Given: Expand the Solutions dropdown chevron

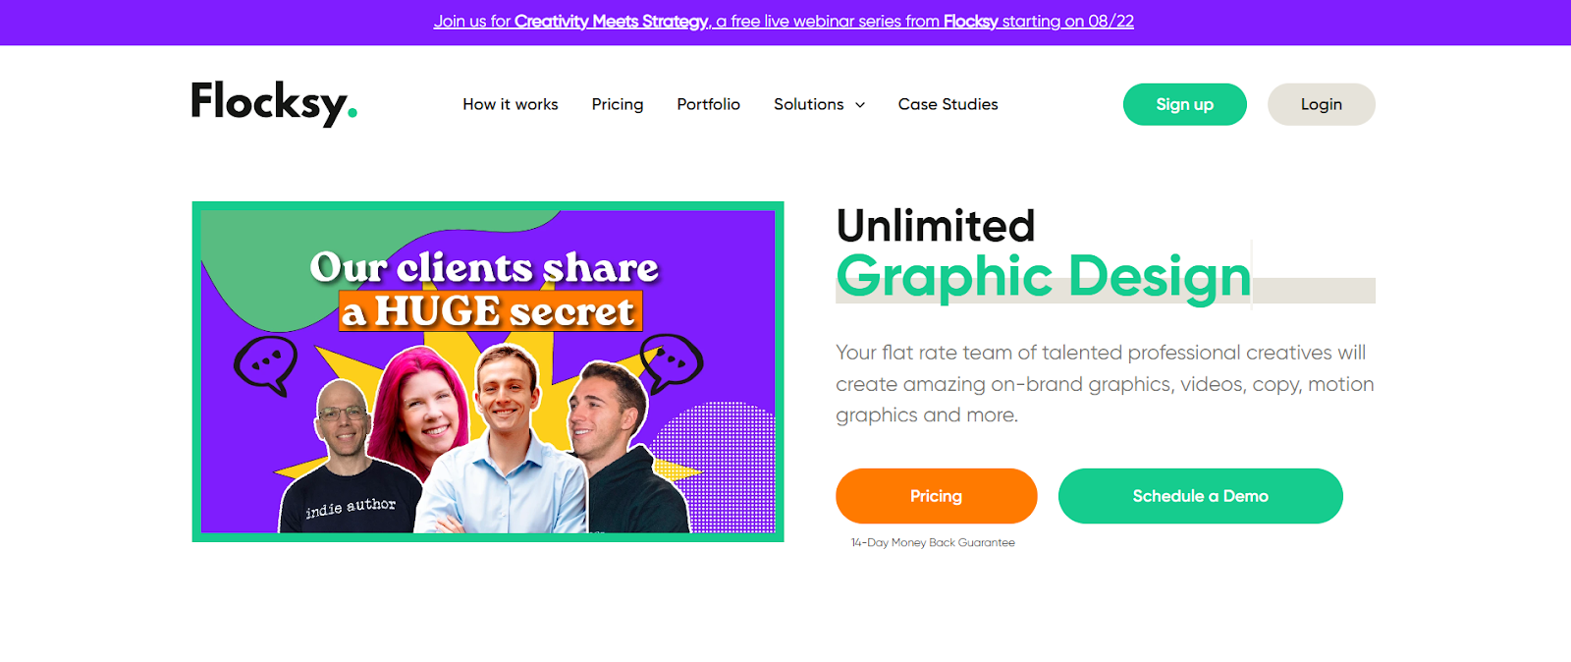Looking at the screenshot, I should coord(860,105).
